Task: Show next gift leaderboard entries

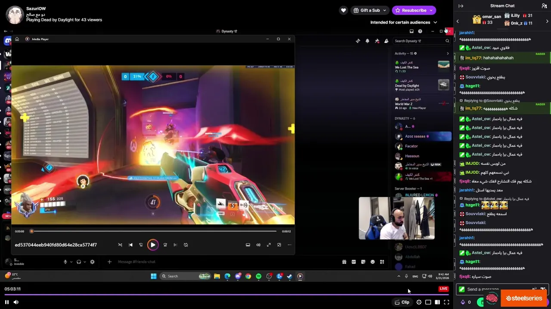Action: 547,21
